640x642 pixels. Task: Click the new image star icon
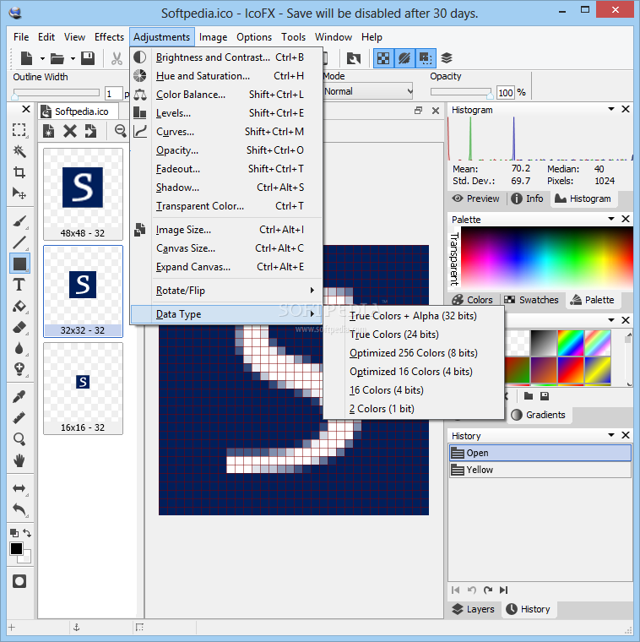[49, 131]
